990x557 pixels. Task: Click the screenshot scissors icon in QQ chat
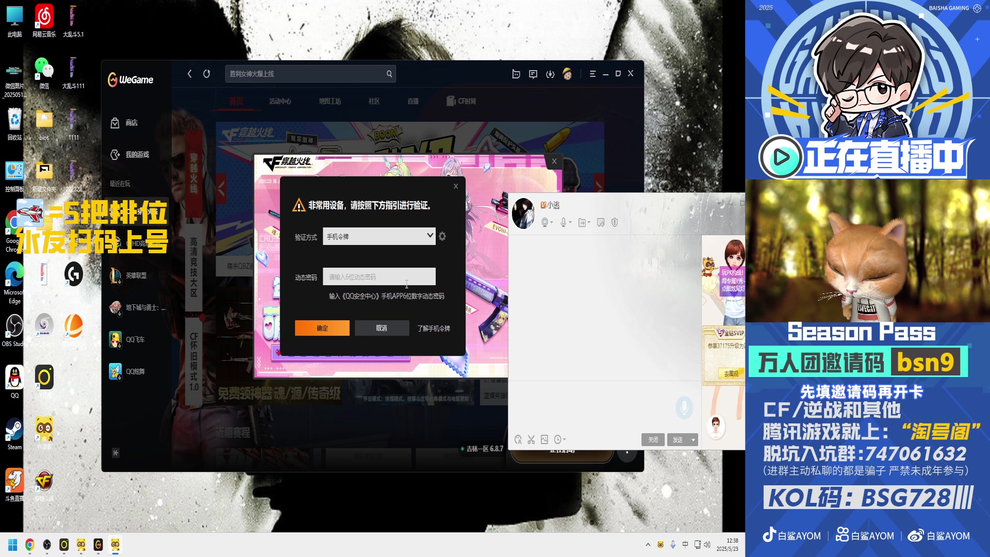pos(531,439)
